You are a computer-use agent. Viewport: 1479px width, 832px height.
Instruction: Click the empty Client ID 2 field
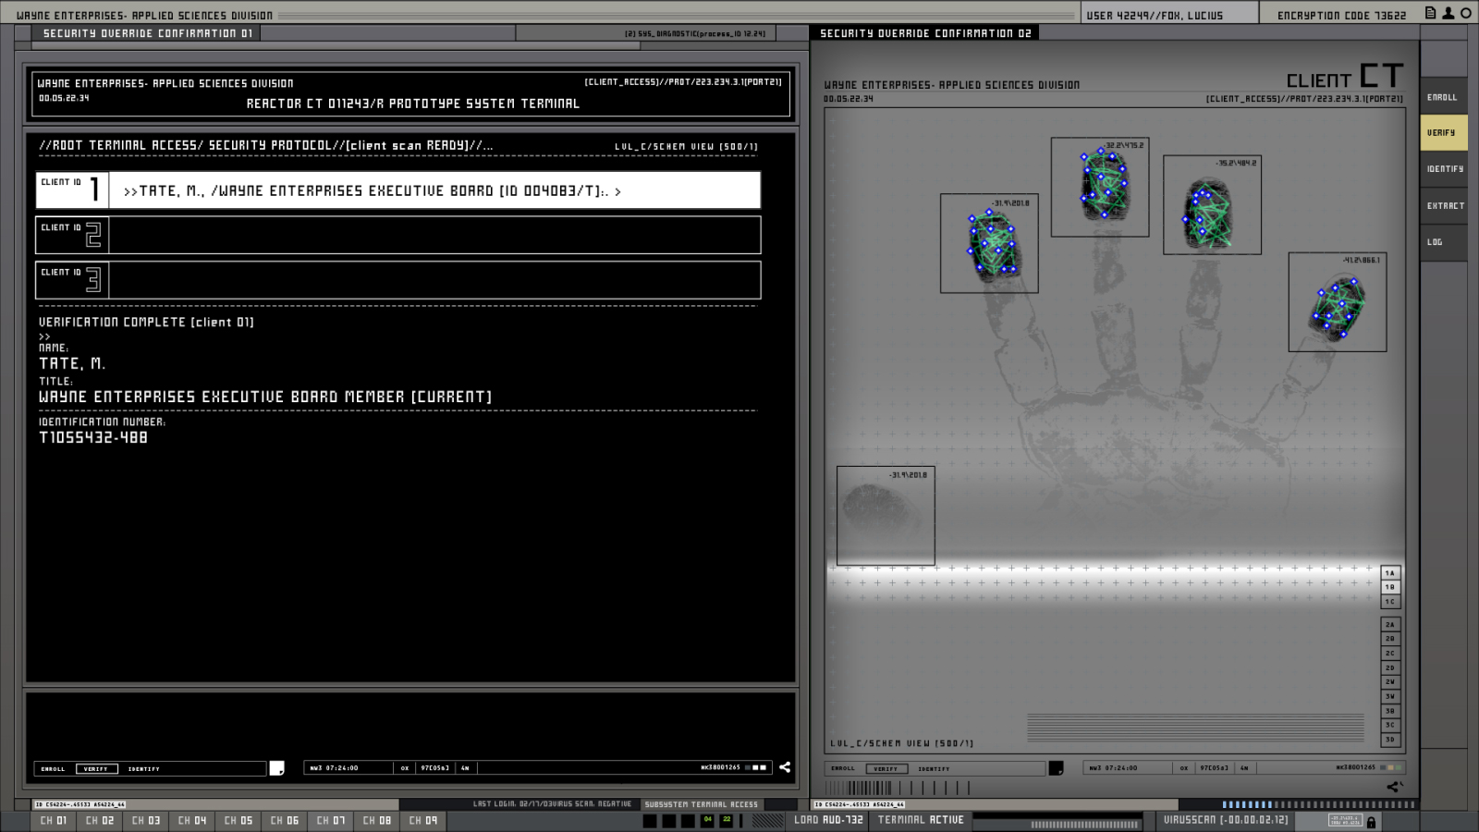click(398, 235)
